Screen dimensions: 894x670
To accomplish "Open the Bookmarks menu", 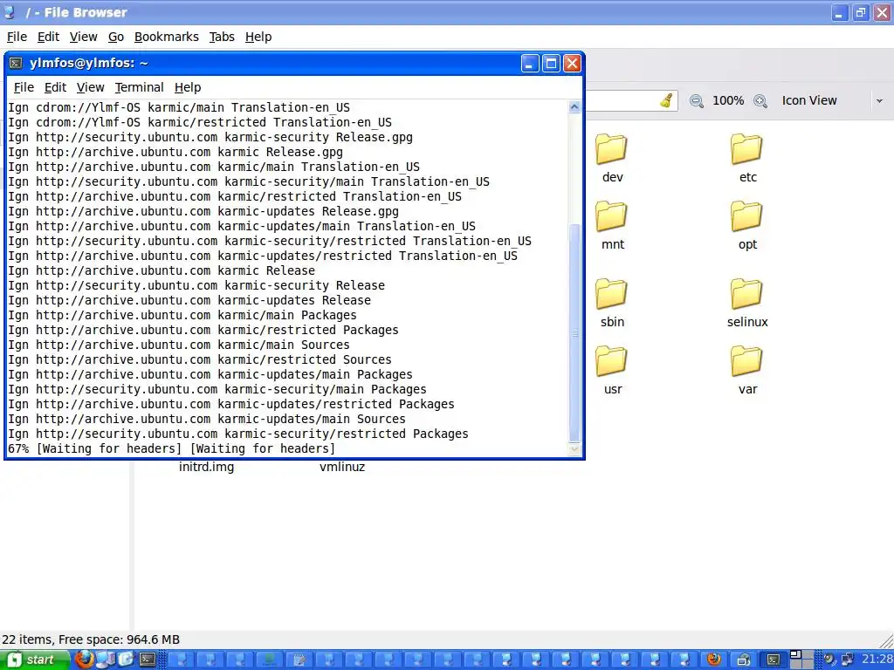I will [x=167, y=37].
